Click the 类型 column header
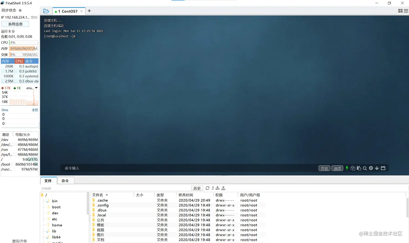409x243 pixels. point(165,195)
